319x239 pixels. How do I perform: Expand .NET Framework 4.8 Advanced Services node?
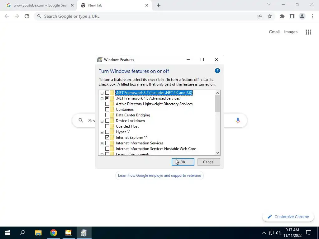point(102,99)
